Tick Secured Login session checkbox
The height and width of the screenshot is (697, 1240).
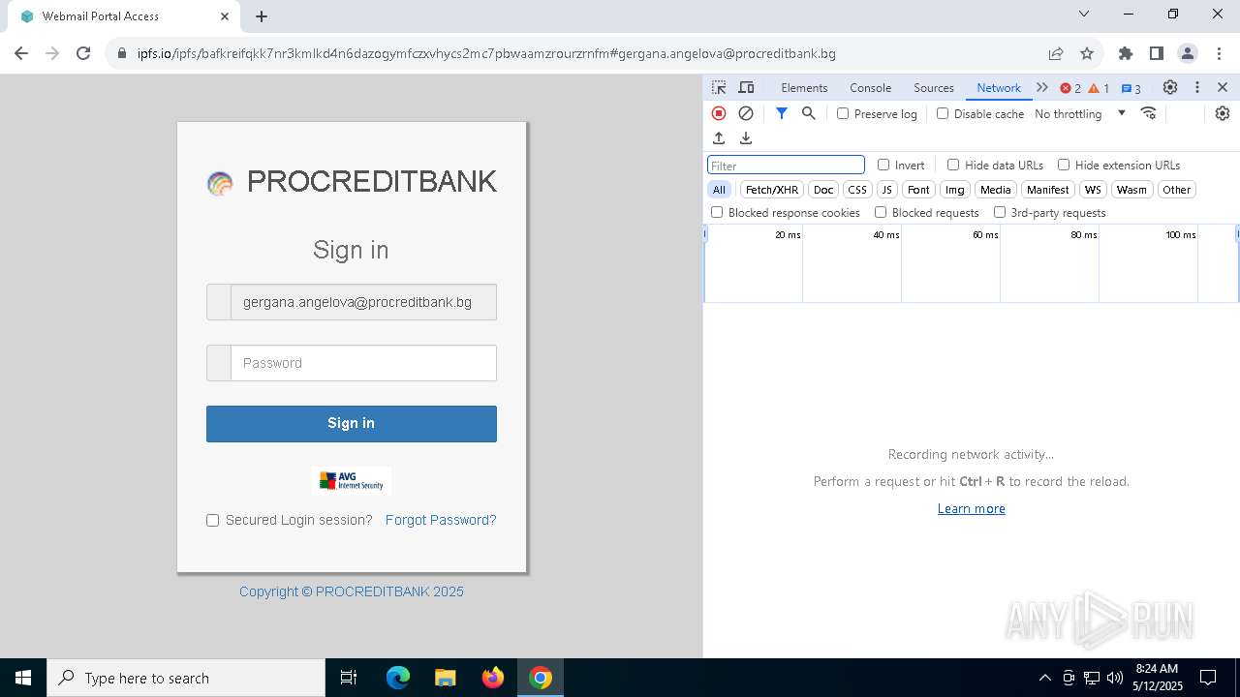[x=213, y=520]
